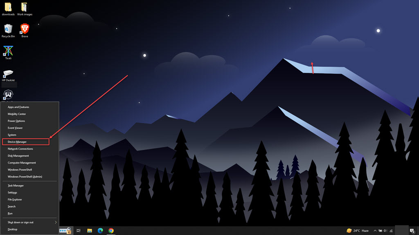
Task: Open the weather widget showing 24°C Haze
Action: click(x=358, y=231)
